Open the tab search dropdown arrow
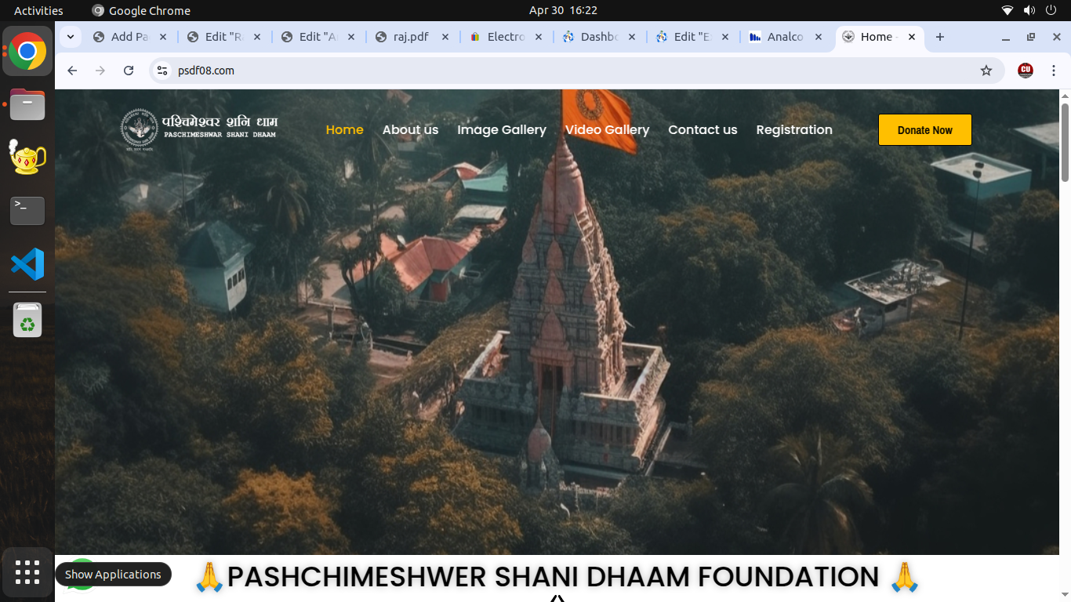The height and width of the screenshot is (602, 1071). (x=71, y=37)
